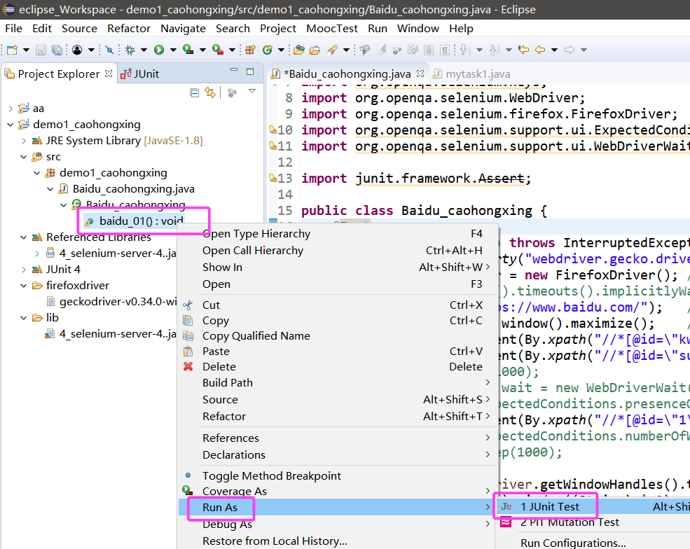Click Copy Qualified Name menu entry
Viewport: 690px width, 549px height.
(x=337, y=336)
